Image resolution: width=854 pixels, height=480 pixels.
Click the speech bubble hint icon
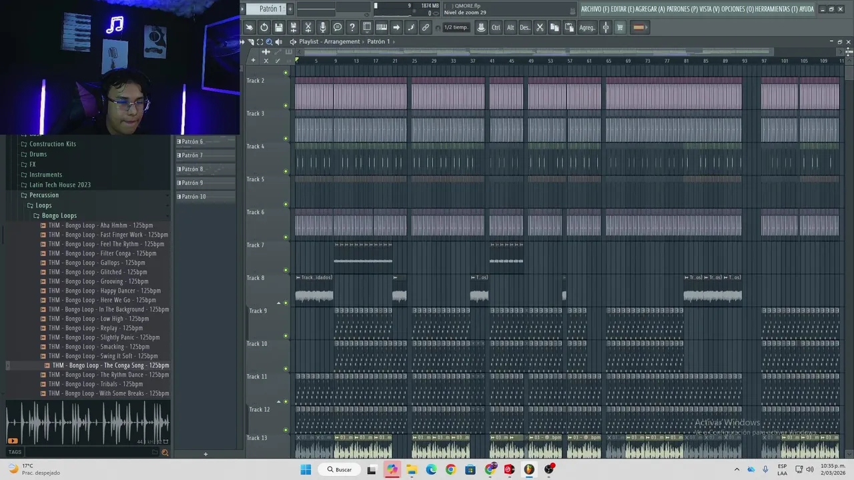click(338, 27)
